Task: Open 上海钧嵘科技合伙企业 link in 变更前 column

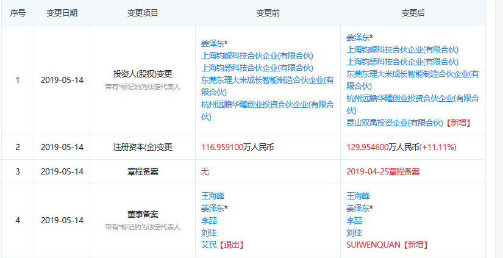Action: click(x=257, y=56)
